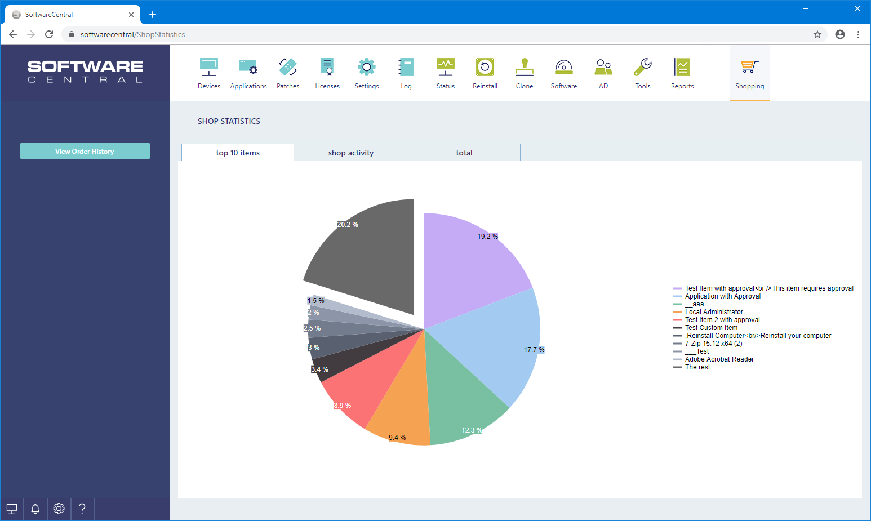Open the Devices section icon

pyautogui.click(x=208, y=68)
